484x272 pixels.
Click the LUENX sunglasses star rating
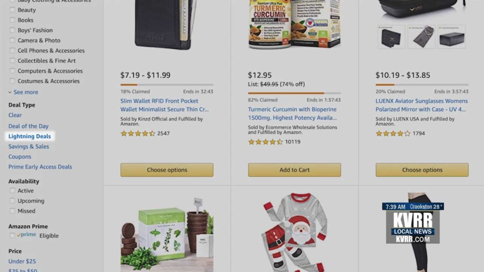click(x=393, y=134)
